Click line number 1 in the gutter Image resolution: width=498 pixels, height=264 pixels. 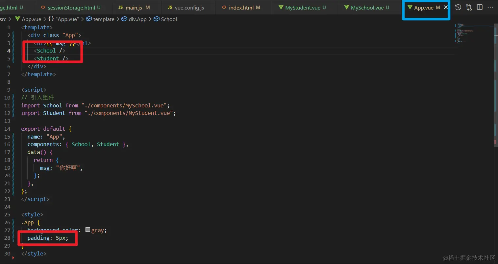(x=9, y=27)
